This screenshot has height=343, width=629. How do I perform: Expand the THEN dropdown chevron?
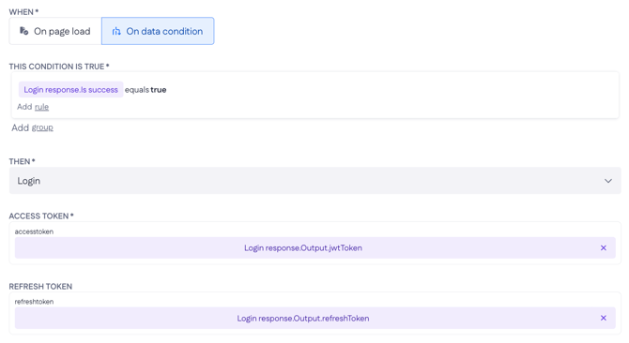click(608, 181)
